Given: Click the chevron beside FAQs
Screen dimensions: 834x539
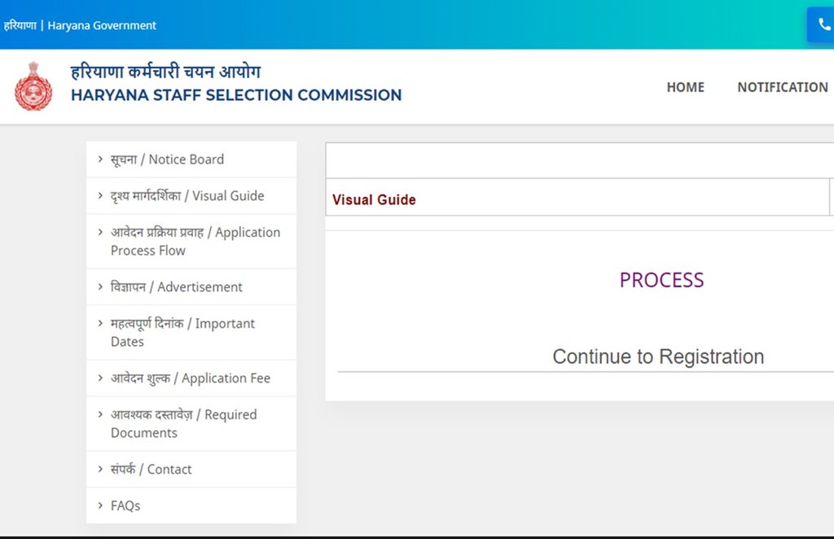Looking at the screenshot, I should [x=100, y=506].
